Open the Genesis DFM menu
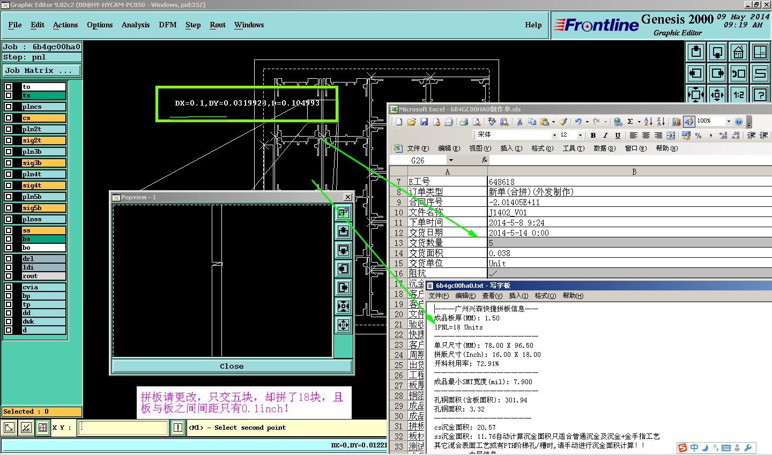Screen dimensions: 772x456 (x=168, y=25)
